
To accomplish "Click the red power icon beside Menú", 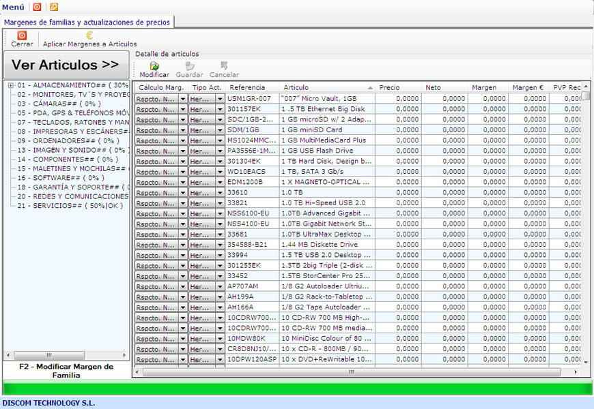I will click(x=37, y=7).
